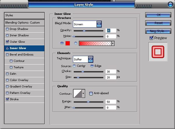Uncheck the Outer Glow checkbox
The width and height of the screenshot is (175, 129).
[7, 42]
